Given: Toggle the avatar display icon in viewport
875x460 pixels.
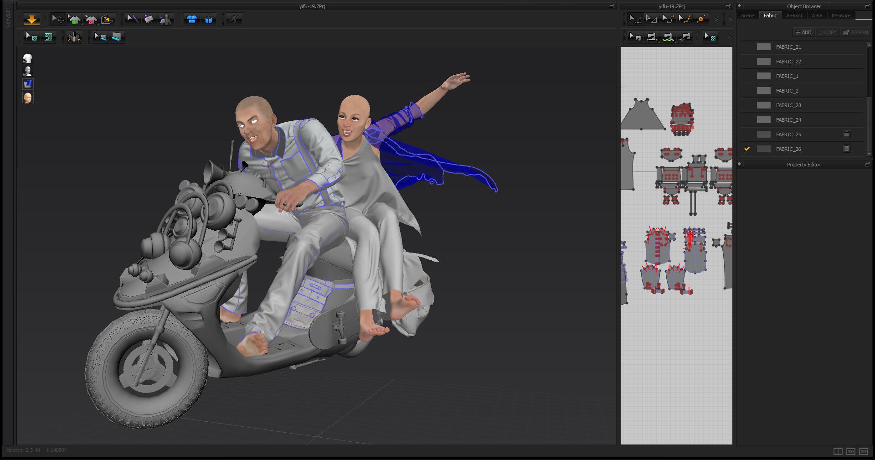Looking at the screenshot, I should click(x=28, y=71).
